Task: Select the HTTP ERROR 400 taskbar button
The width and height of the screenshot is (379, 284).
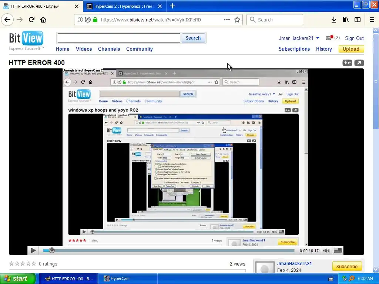Action: pyautogui.click(x=68, y=278)
